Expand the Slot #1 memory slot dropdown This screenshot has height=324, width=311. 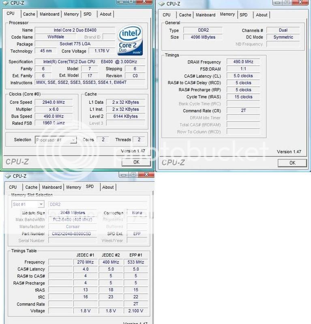tap(41, 205)
